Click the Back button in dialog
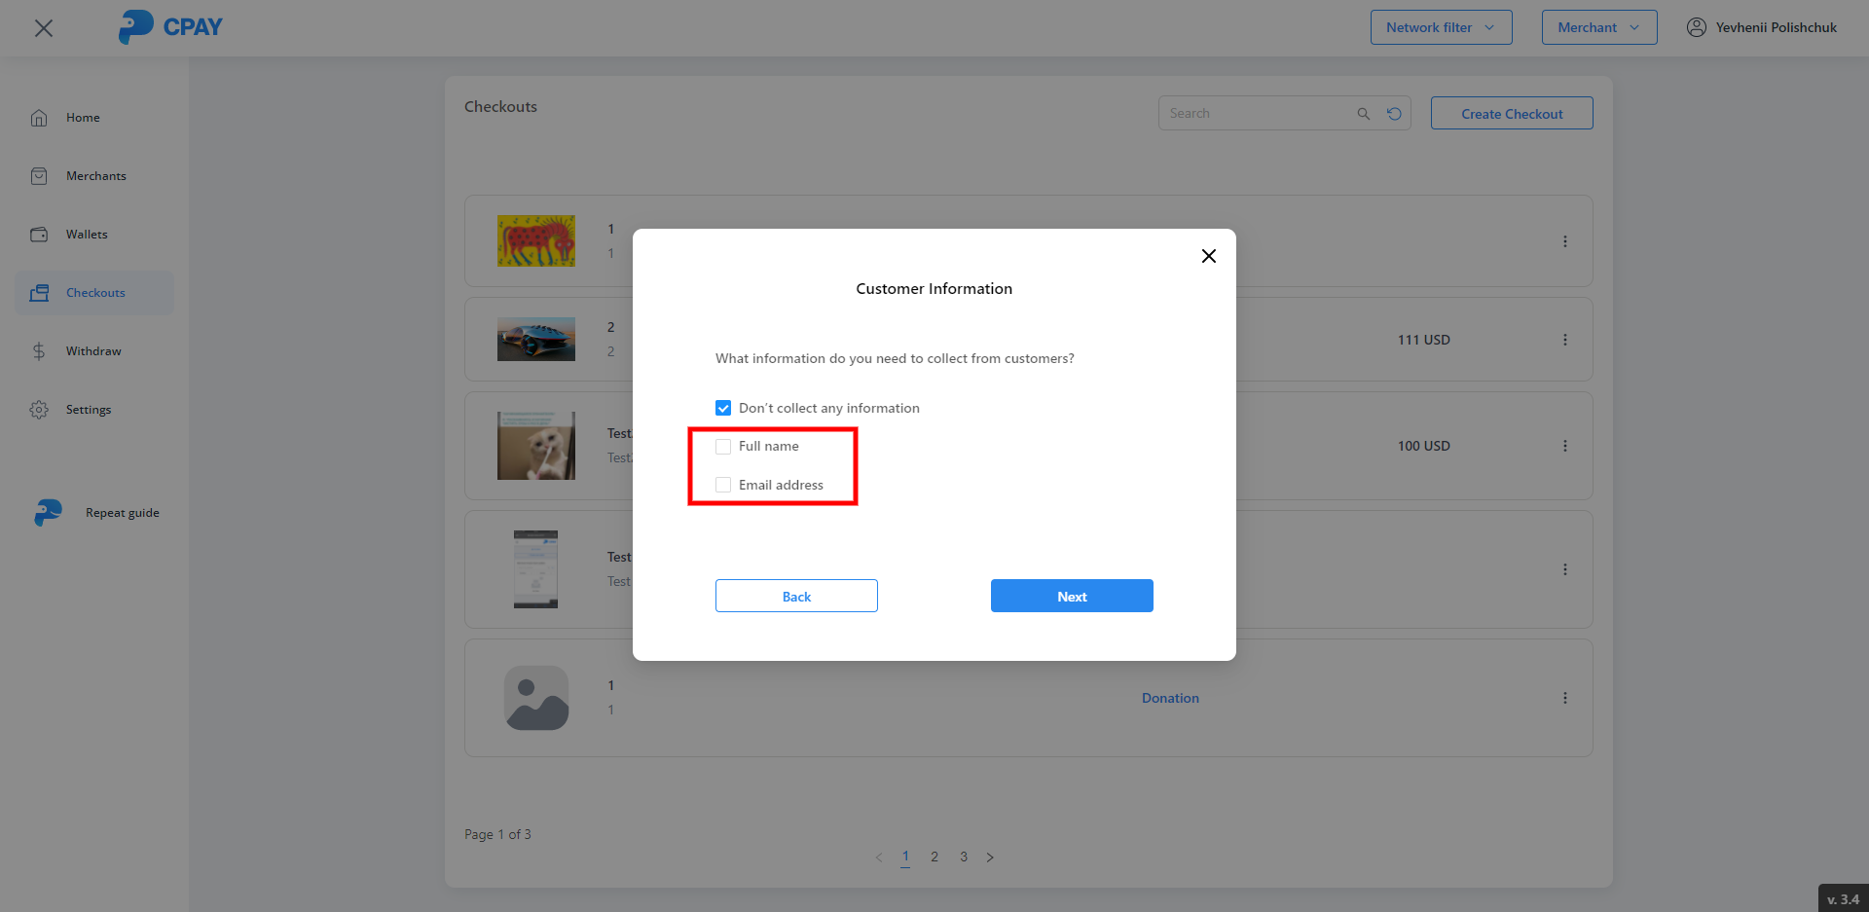 point(796,596)
